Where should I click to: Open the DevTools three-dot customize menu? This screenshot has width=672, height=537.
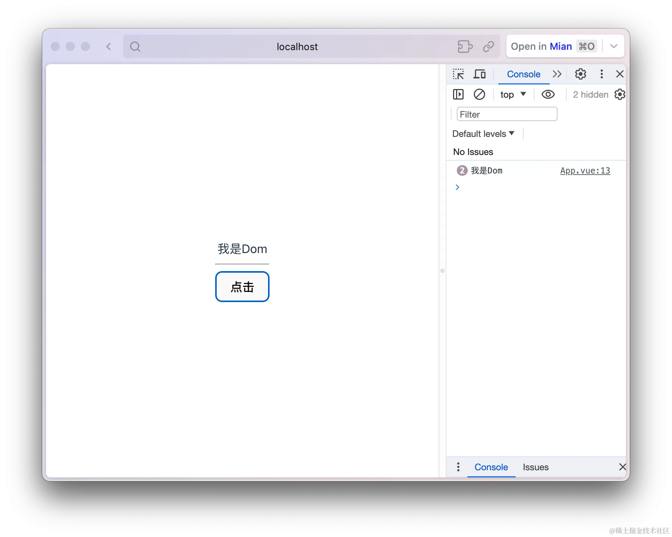coord(602,74)
